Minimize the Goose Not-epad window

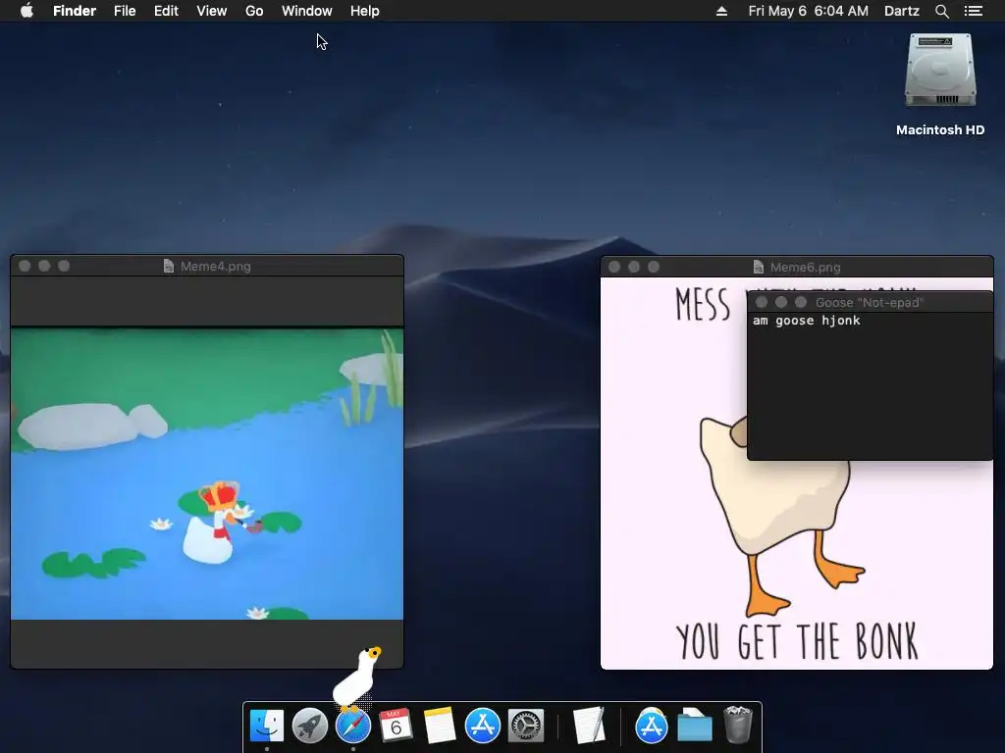[780, 302]
